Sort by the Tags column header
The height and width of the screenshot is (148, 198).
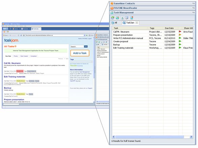coord(155,28)
